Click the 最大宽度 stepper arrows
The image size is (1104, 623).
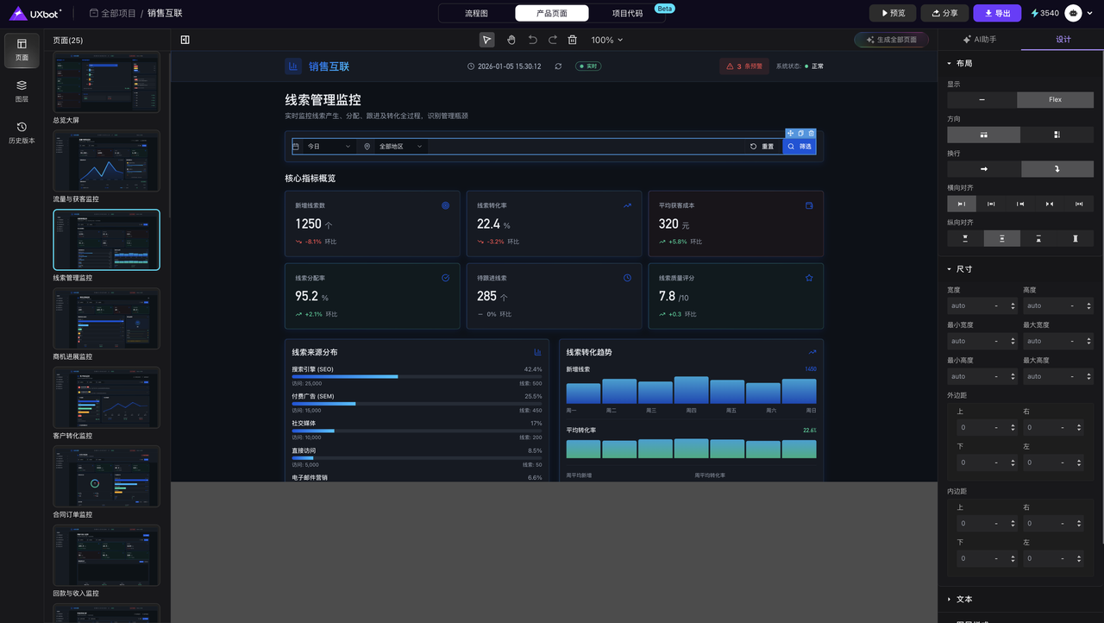click(1089, 341)
